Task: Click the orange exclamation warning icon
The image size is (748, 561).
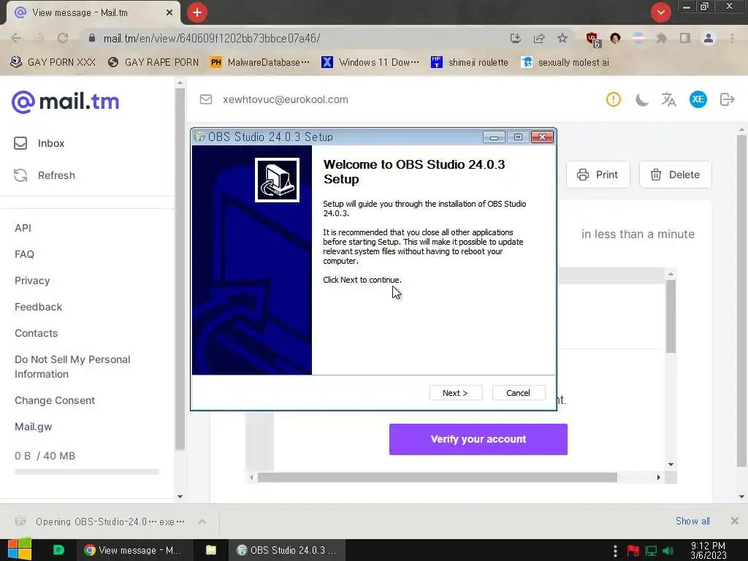Action: point(614,99)
